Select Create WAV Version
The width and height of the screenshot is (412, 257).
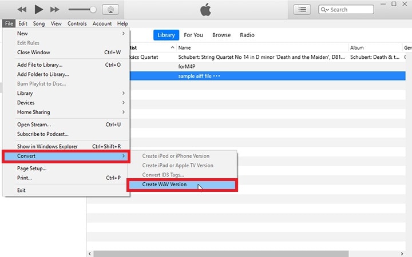coord(182,184)
